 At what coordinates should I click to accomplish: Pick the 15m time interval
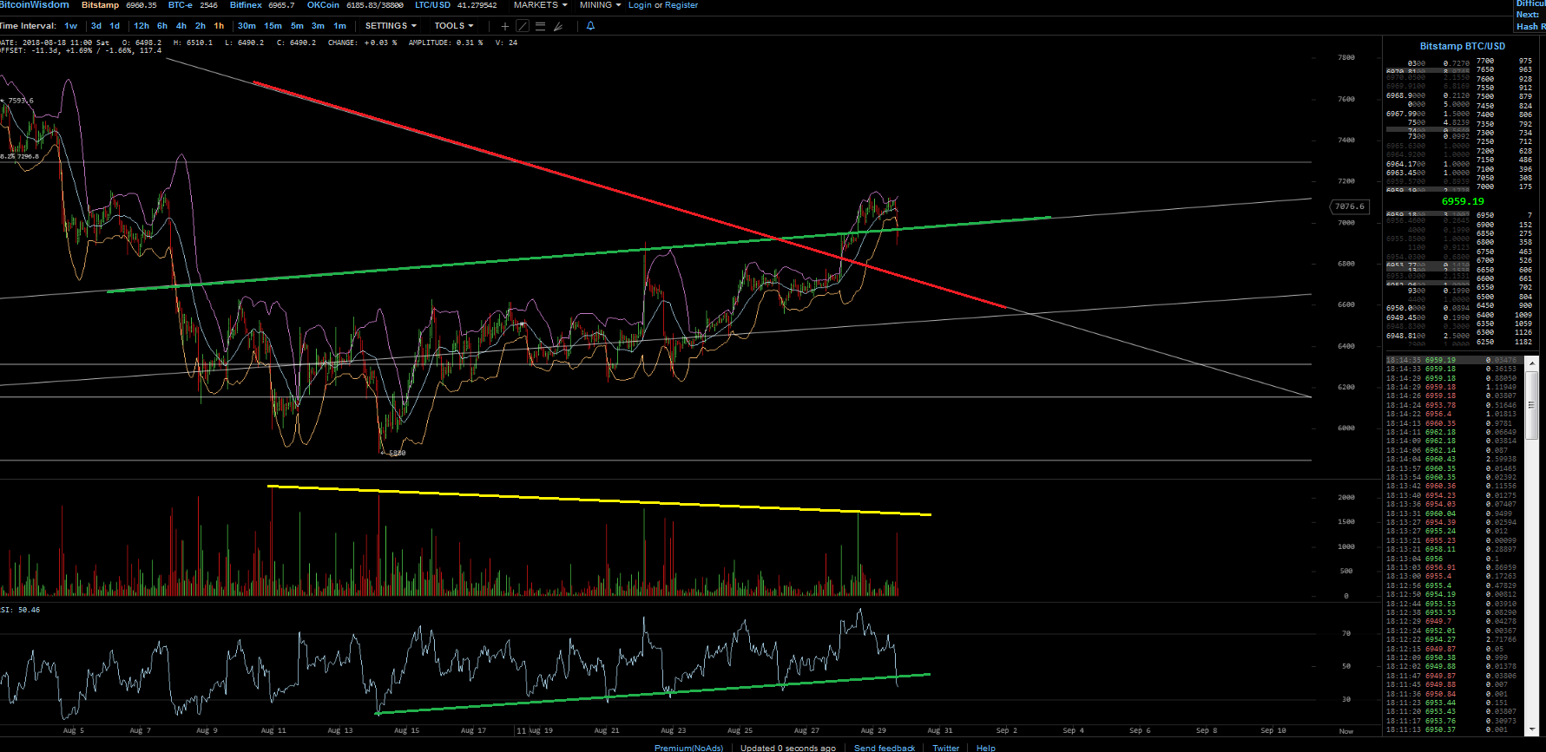coord(273,26)
